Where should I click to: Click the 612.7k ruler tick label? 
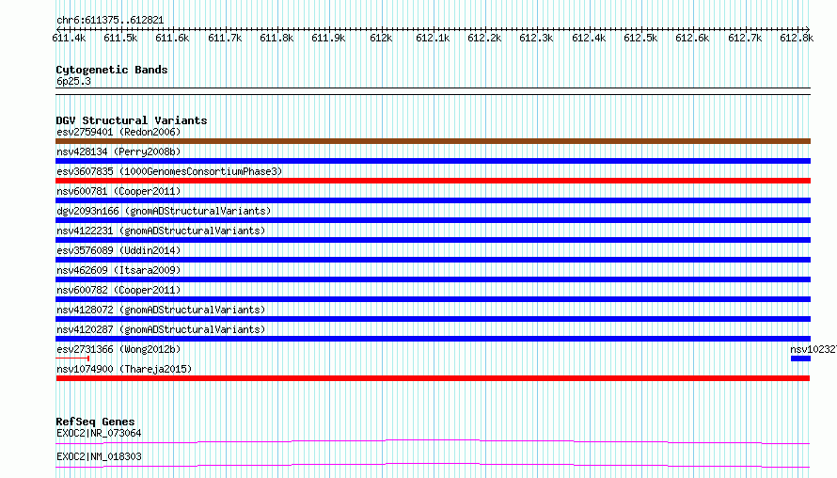[x=745, y=38]
